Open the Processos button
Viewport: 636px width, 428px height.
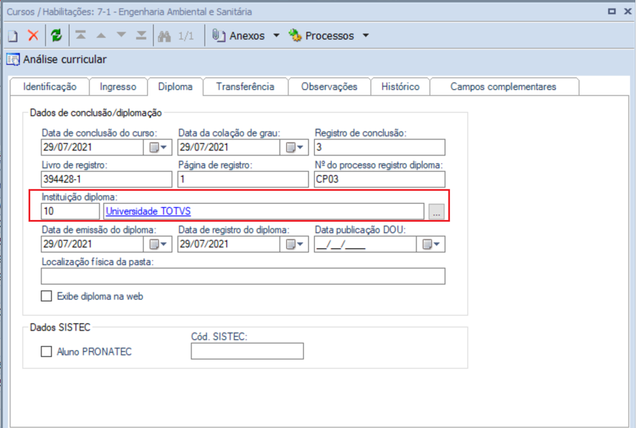click(x=321, y=36)
